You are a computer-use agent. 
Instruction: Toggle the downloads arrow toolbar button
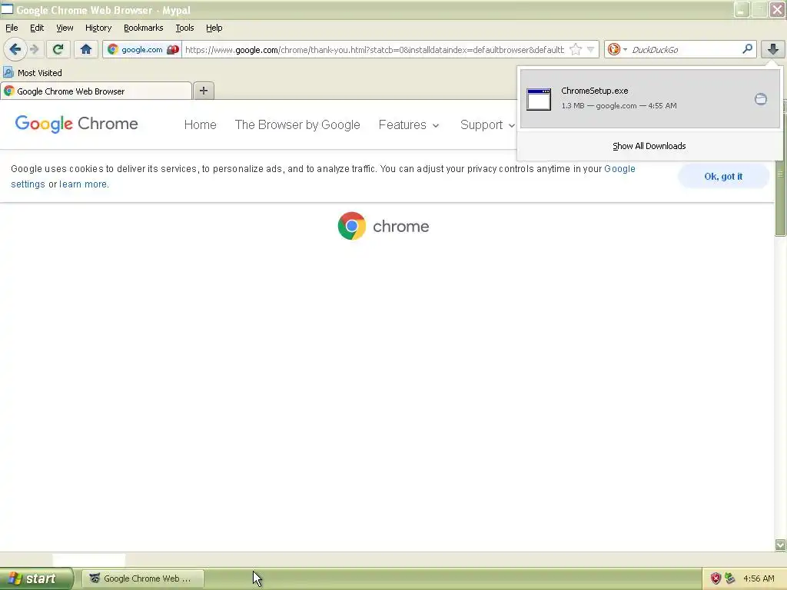click(x=773, y=49)
